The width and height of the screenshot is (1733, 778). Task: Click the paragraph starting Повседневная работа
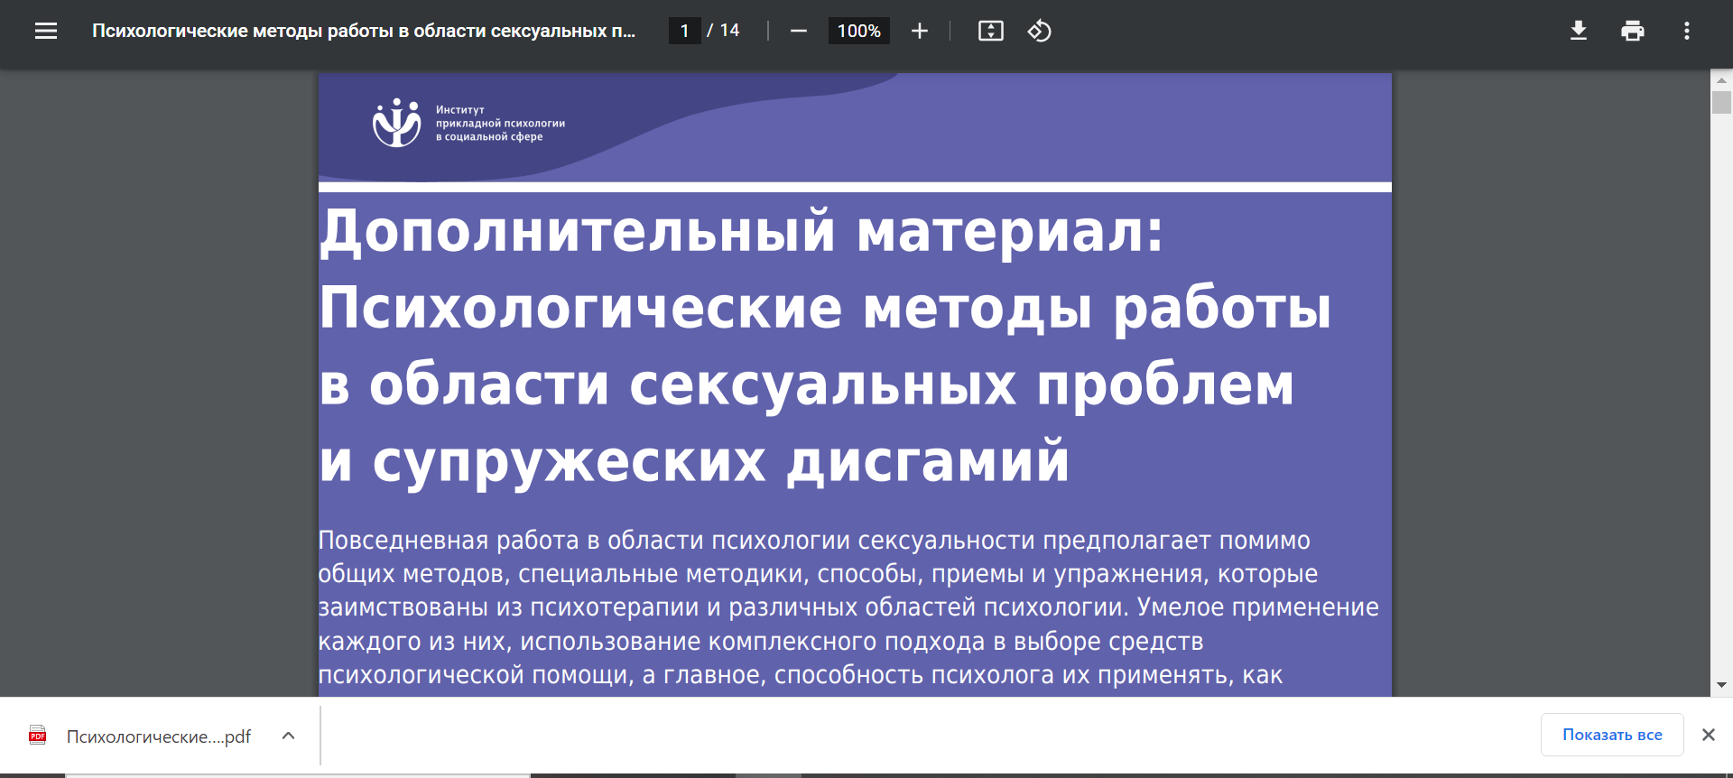pos(848,607)
